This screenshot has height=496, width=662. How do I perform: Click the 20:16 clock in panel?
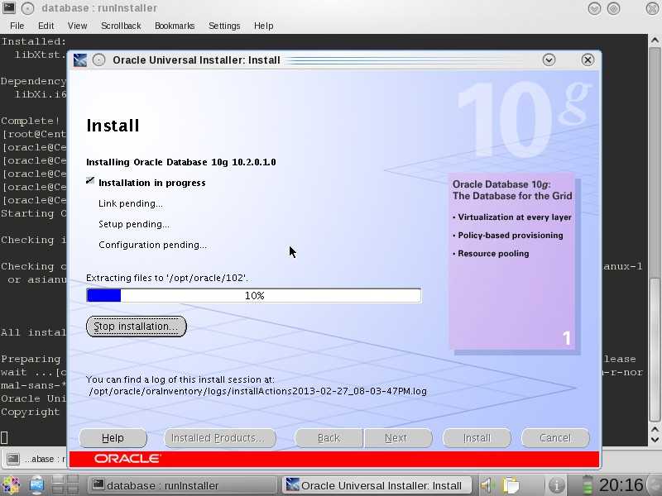[x=621, y=485]
